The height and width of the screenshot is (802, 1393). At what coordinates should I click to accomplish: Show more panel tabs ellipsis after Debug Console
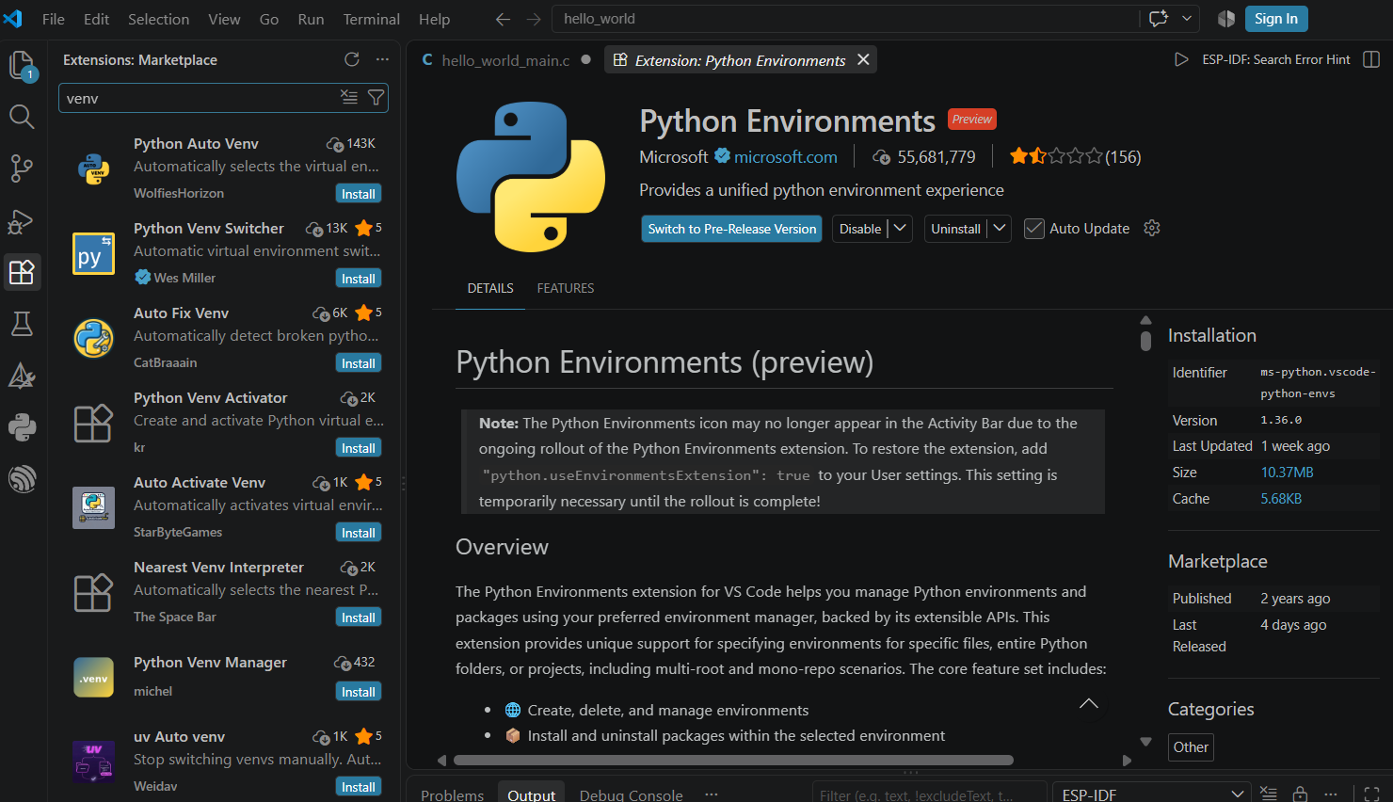click(712, 794)
